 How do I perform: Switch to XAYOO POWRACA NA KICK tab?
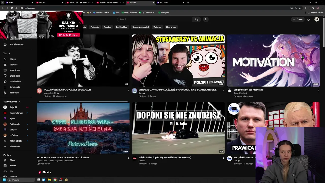click(110, 3)
